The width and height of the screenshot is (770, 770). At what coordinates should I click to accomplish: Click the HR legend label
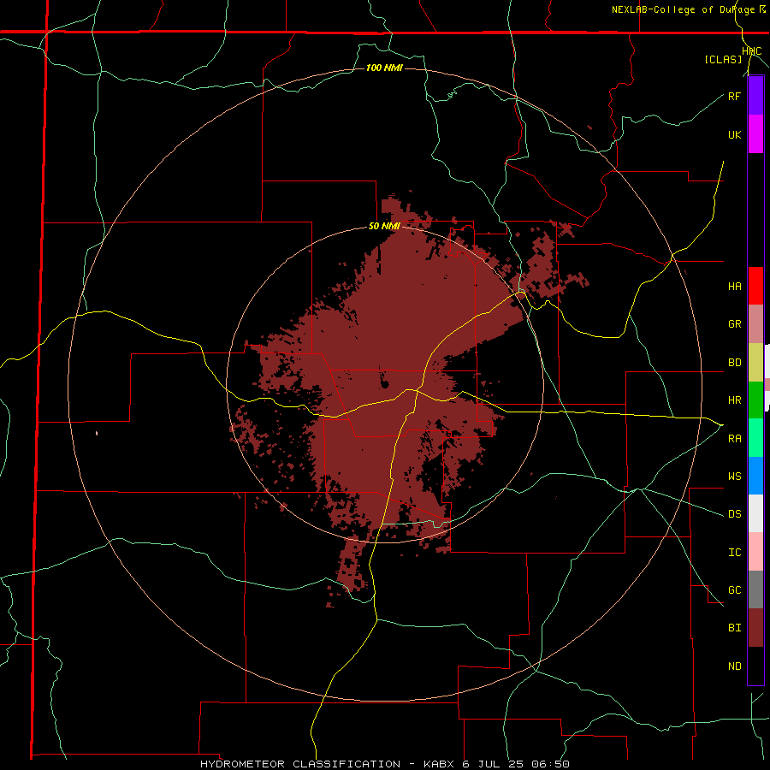coord(734,400)
